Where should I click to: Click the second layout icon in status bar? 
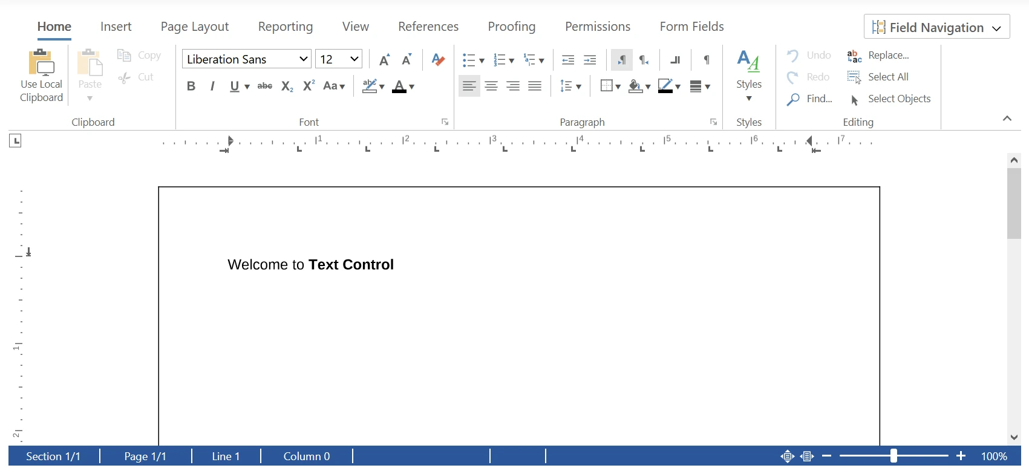808,457
